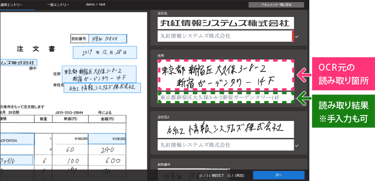
Task: Select 契約番号 highlighted box on document
Action: coord(107,38)
